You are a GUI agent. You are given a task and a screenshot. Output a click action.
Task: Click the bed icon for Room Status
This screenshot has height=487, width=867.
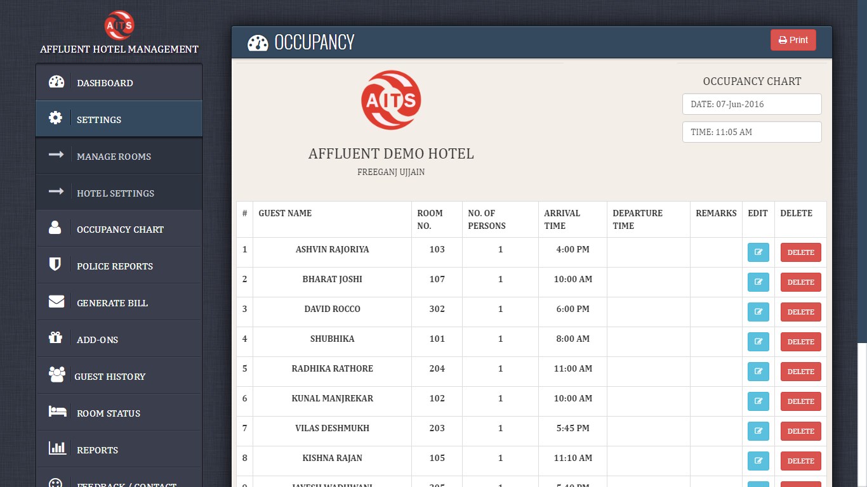pos(58,412)
